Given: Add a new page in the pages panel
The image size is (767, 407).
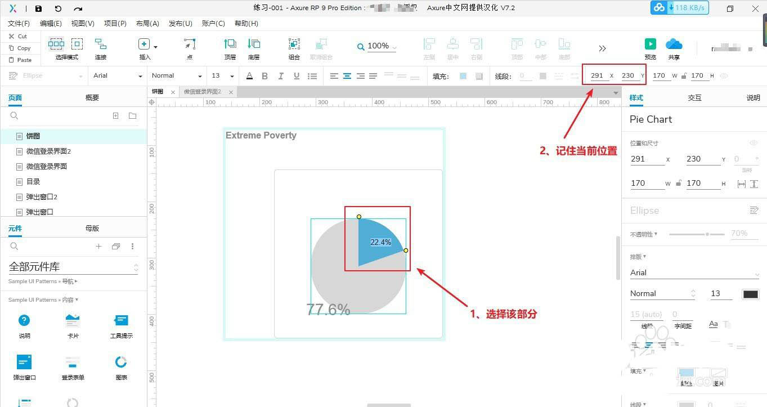Looking at the screenshot, I should (x=115, y=116).
